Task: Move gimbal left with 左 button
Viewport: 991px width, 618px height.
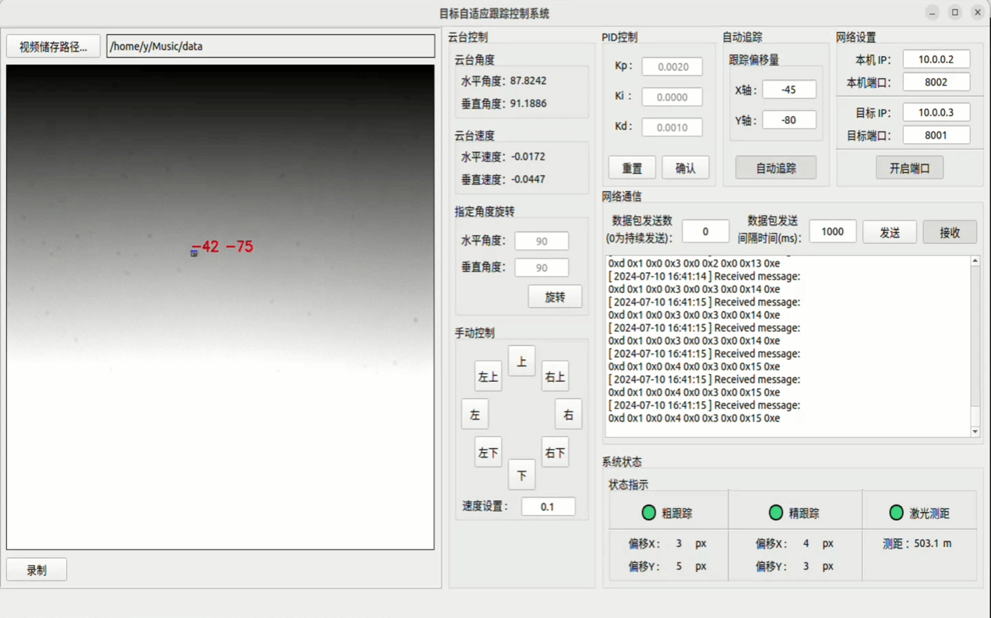Action: click(x=474, y=415)
